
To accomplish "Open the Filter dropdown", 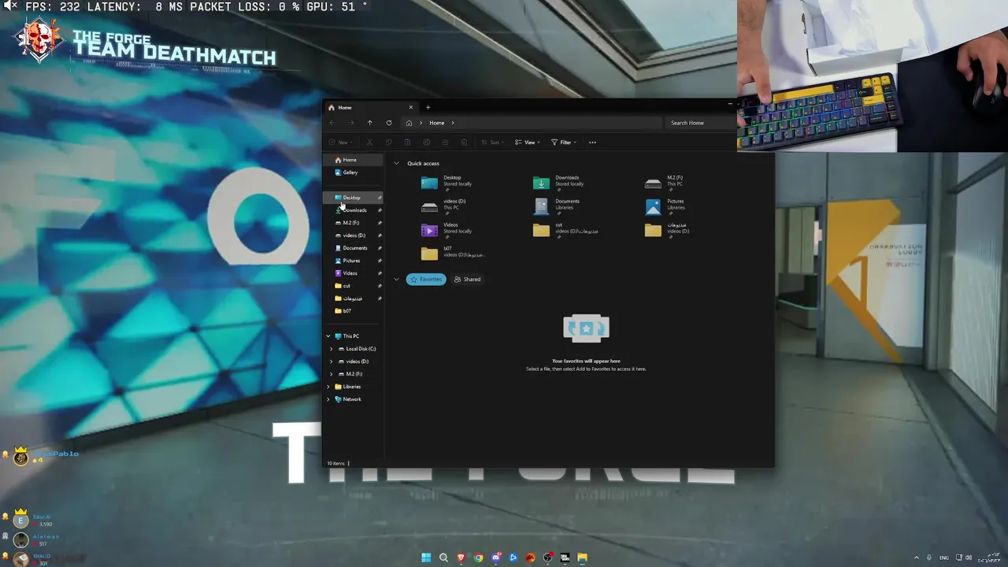I will click(563, 143).
